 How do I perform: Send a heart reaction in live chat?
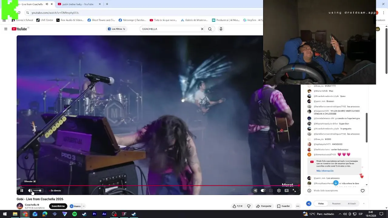[x=363, y=191]
